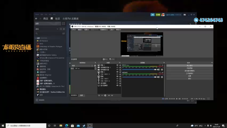The image size is (227, 128).
Task: Click the 属性 gear button under preview
Action: [x=105, y=59]
